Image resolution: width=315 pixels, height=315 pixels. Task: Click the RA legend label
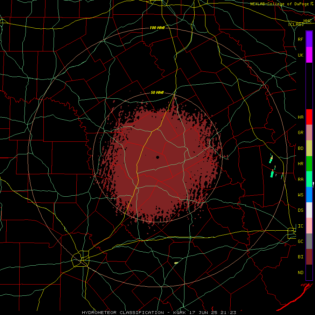tap(300, 180)
